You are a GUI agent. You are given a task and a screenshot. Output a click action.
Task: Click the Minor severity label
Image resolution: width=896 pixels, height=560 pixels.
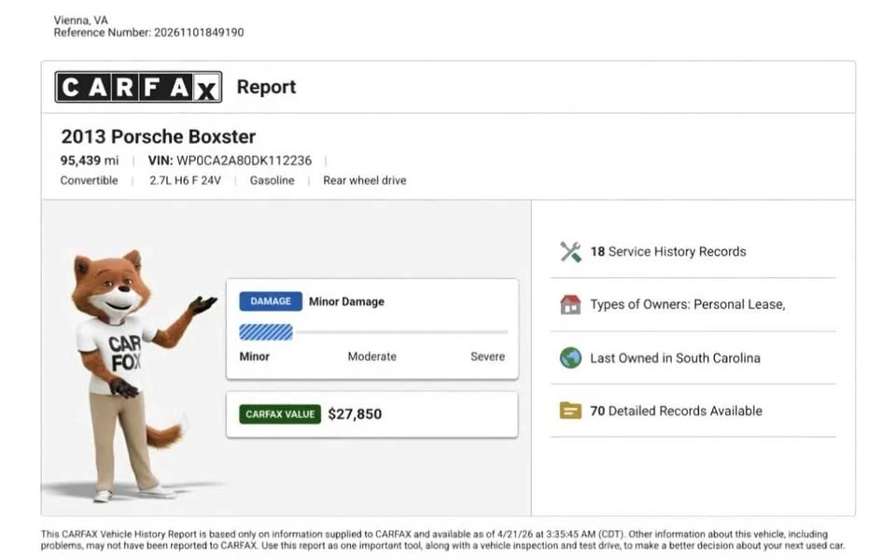(254, 357)
